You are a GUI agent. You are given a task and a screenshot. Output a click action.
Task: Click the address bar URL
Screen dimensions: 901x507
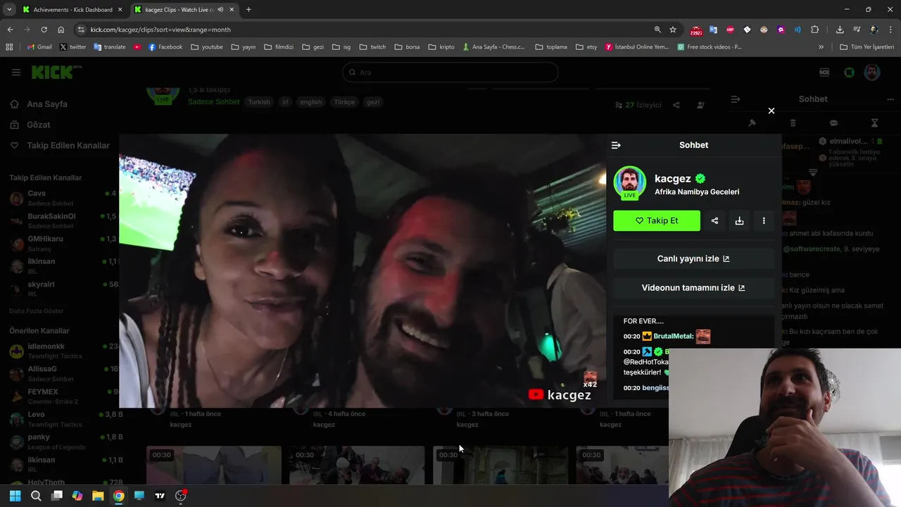[x=160, y=30]
